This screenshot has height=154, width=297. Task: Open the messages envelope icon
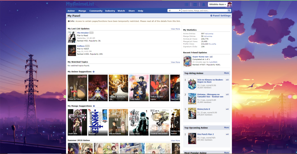coord(195,4)
